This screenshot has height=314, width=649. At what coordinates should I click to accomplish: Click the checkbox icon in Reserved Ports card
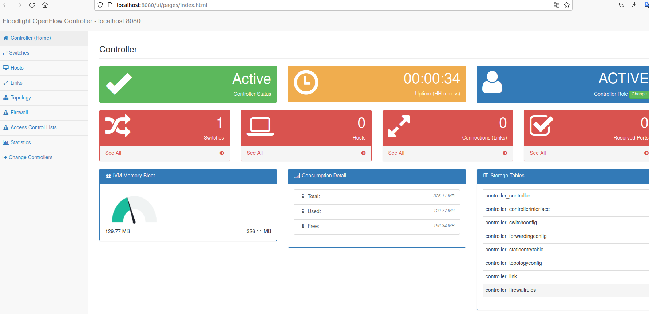(x=541, y=126)
